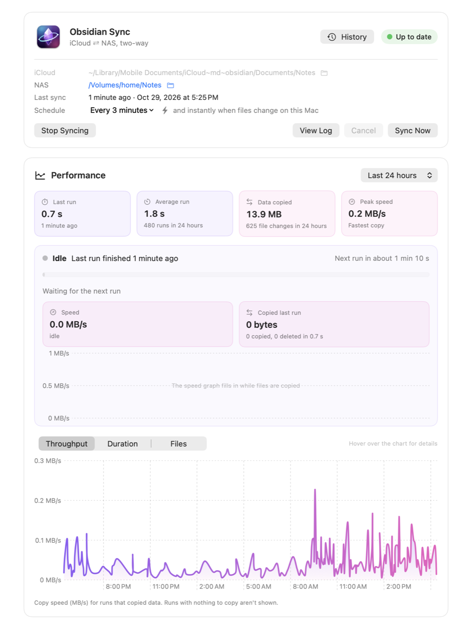Click the folder icon next to NAS path
This screenshot has width=472, height=629.
pos(171,85)
